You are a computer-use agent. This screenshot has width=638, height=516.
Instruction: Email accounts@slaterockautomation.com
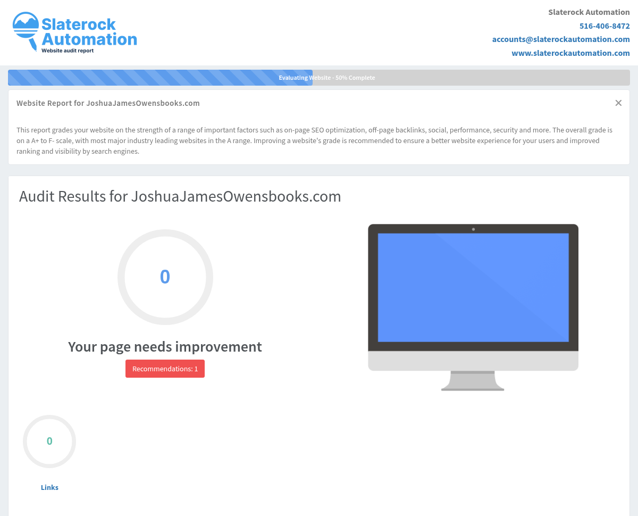(561, 39)
